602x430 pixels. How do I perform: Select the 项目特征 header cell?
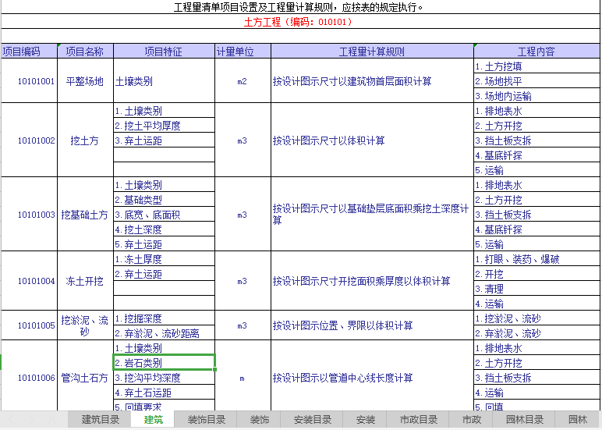click(x=164, y=52)
